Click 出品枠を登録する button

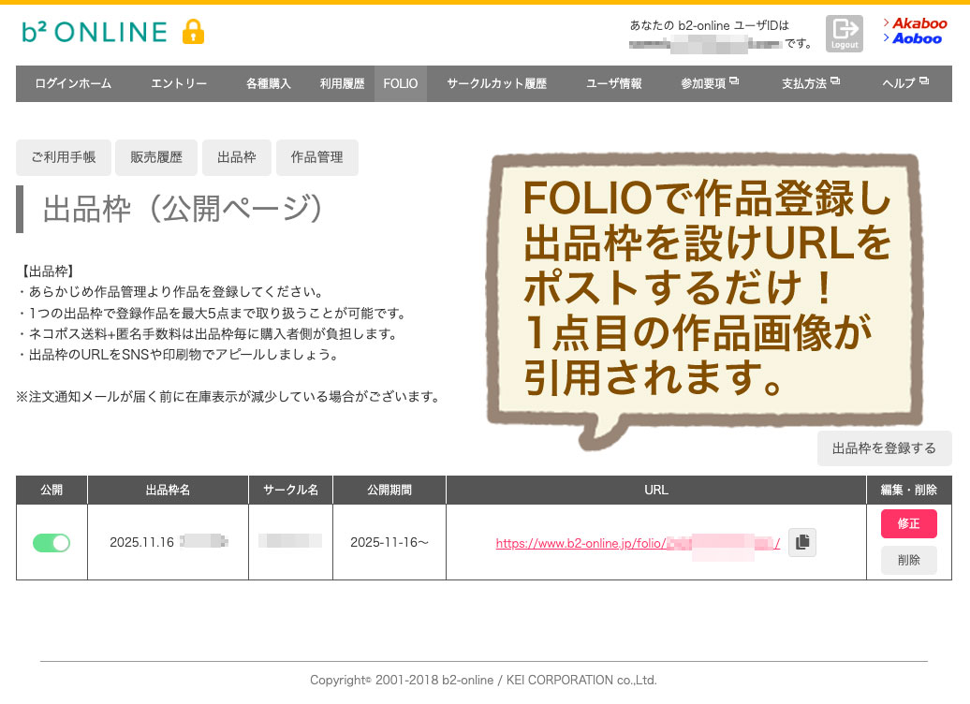coord(884,448)
